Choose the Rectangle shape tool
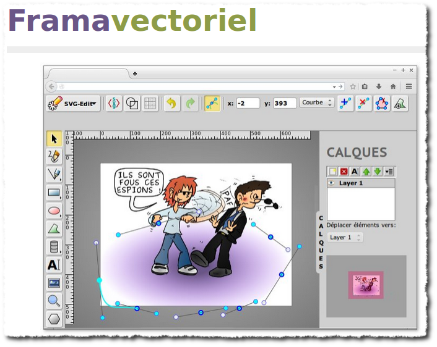Image resolution: width=437 pixels, height=347 pixels. tap(54, 193)
